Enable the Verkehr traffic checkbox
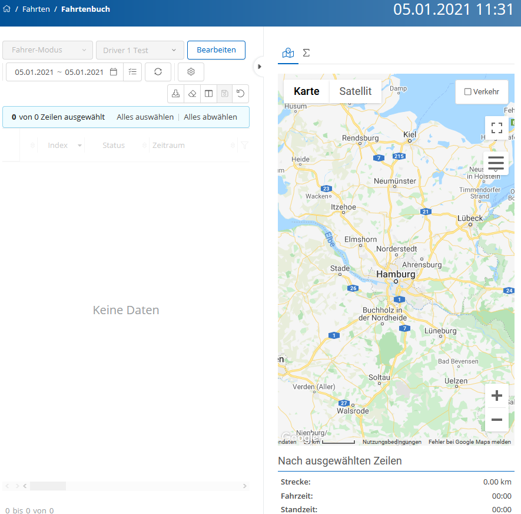 [x=468, y=91]
